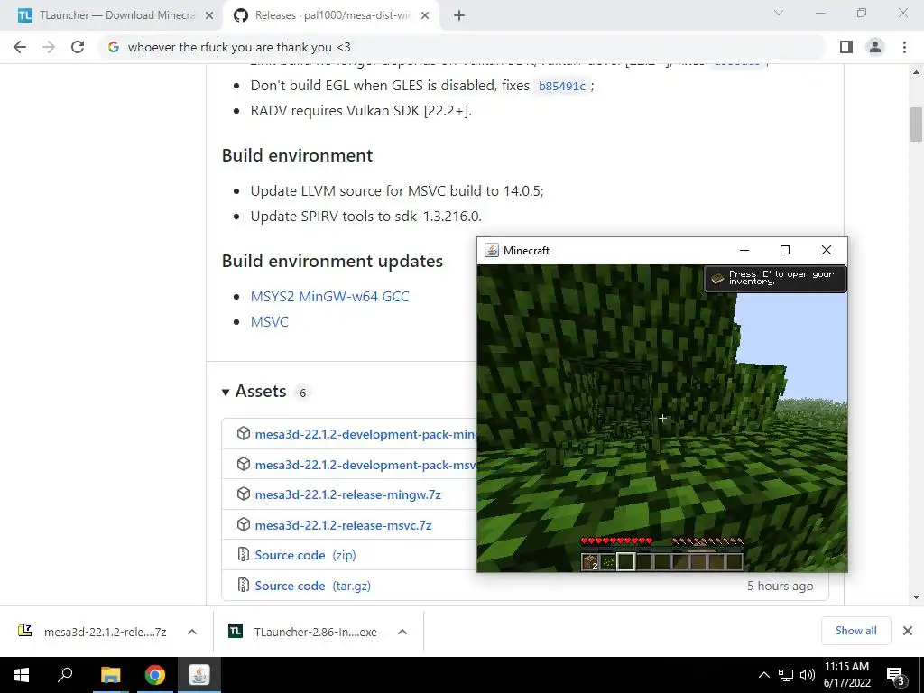924x693 pixels.
Task: Click file icon beside Source code (tar.gz)
Action: [244, 585]
